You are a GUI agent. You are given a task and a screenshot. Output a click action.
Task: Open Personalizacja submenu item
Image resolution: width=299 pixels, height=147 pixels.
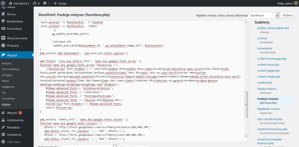pyautogui.click(x=11, y=69)
